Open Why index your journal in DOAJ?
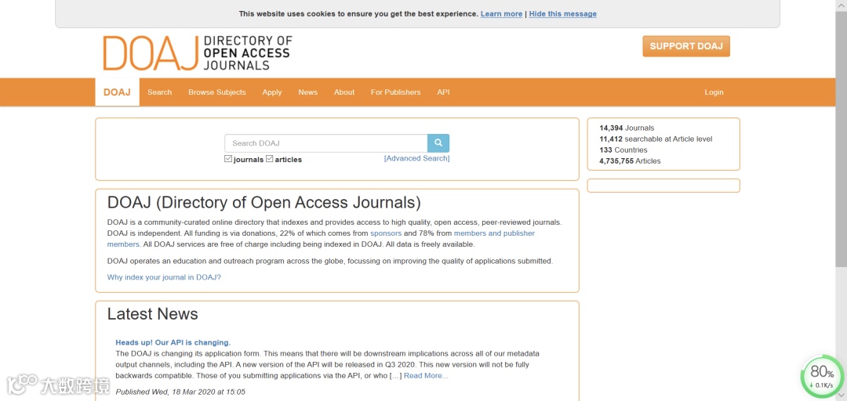 pos(164,277)
